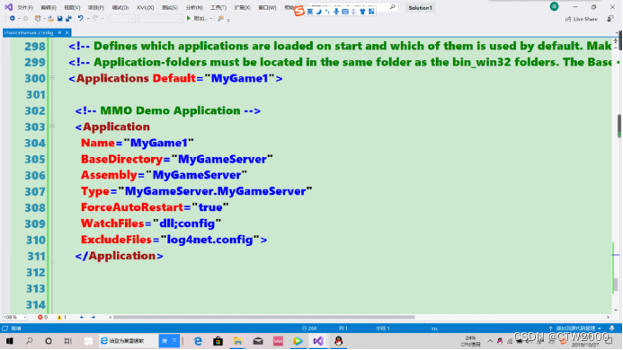Click the new project toolbar icon
This screenshot has width=623, height=350.
[38, 18]
